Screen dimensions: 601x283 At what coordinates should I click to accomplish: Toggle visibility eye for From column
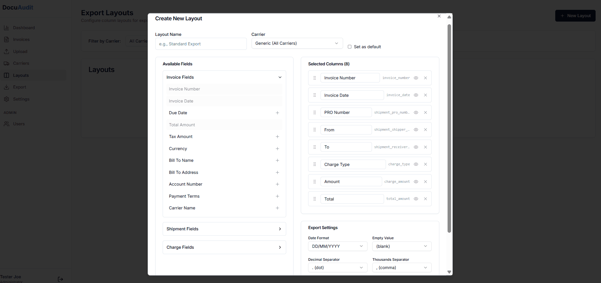(x=416, y=130)
